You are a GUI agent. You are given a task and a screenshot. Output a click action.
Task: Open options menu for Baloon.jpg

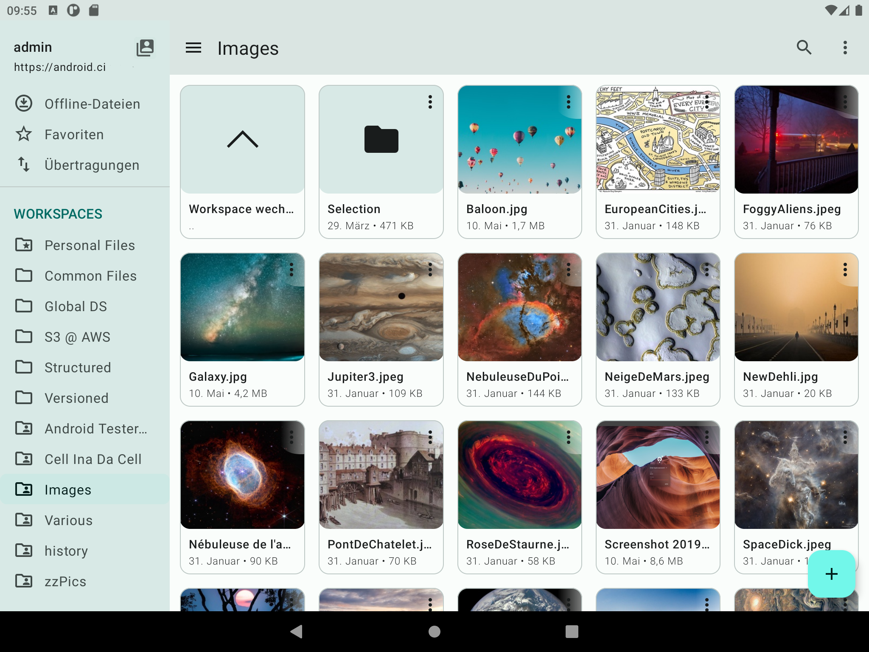click(x=569, y=102)
